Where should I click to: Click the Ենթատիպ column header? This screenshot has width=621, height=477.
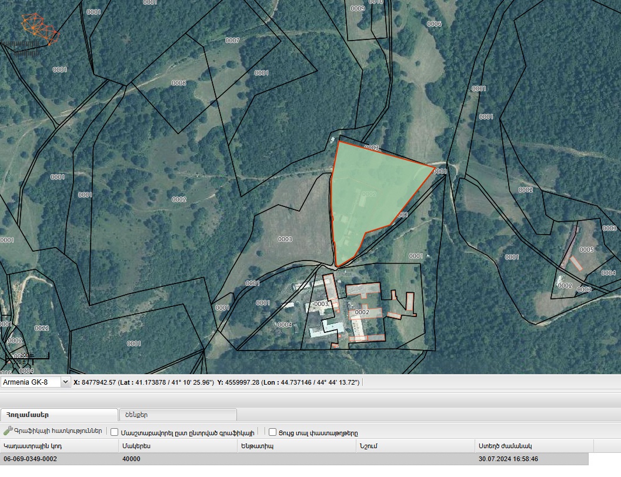tap(296, 446)
